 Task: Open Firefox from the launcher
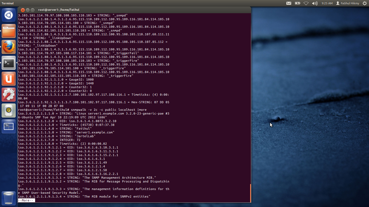[8, 47]
